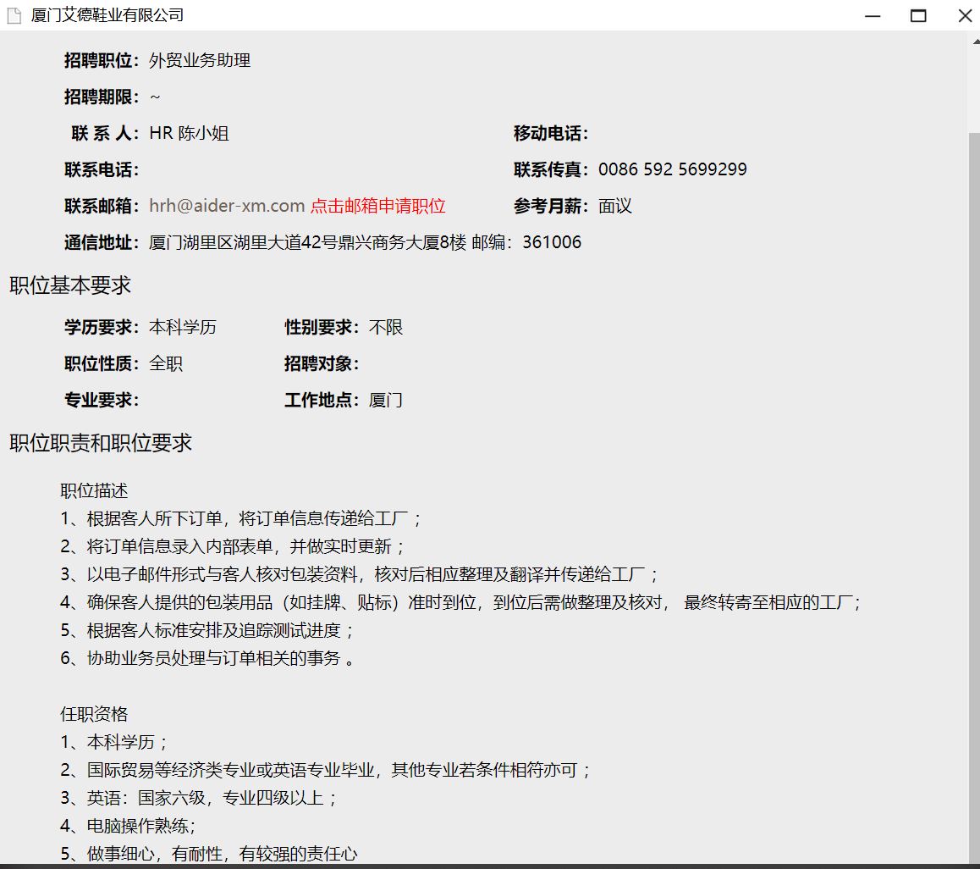Image resolution: width=980 pixels, height=869 pixels.
Task: Maximize the 厦门艾德鞋业有限公司 window
Action: 918,15
